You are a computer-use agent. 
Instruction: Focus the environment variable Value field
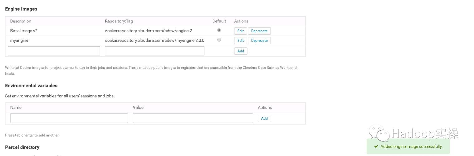(193, 118)
